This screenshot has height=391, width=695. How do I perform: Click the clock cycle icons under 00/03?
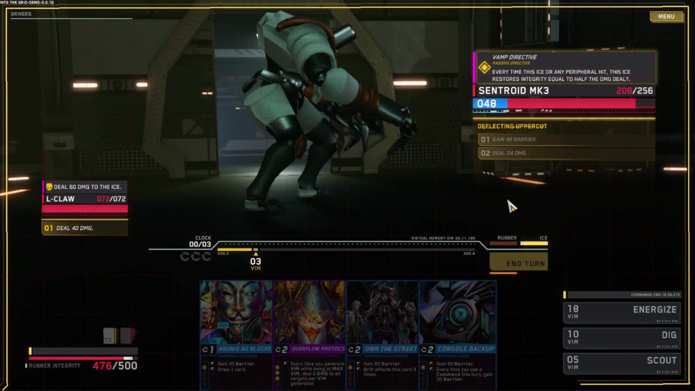click(195, 257)
